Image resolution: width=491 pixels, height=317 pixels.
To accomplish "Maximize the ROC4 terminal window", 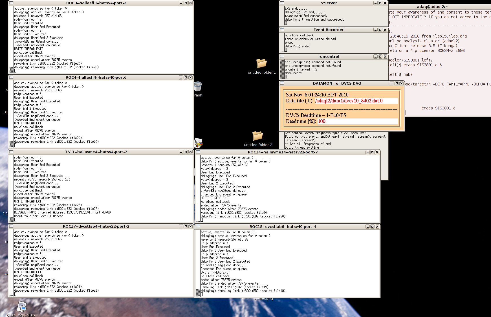I will click(x=186, y=77).
